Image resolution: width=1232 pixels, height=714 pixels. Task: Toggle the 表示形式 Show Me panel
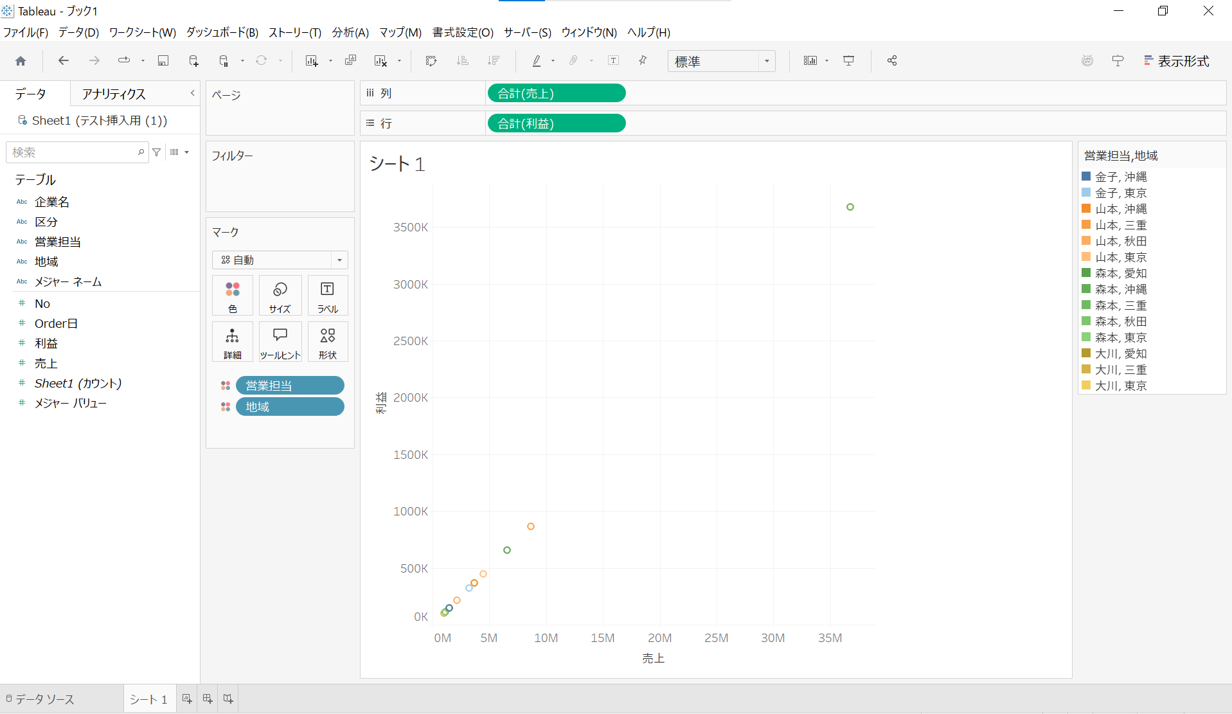pyautogui.click(x=1177, y=61)
